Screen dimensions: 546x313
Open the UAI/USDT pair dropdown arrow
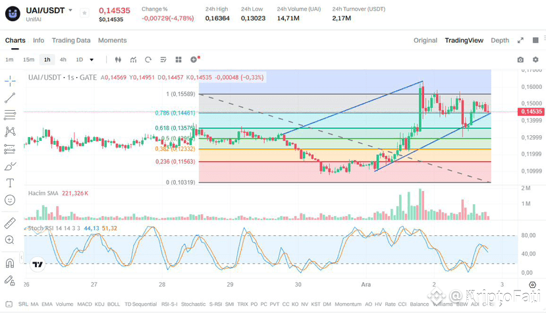70,11
